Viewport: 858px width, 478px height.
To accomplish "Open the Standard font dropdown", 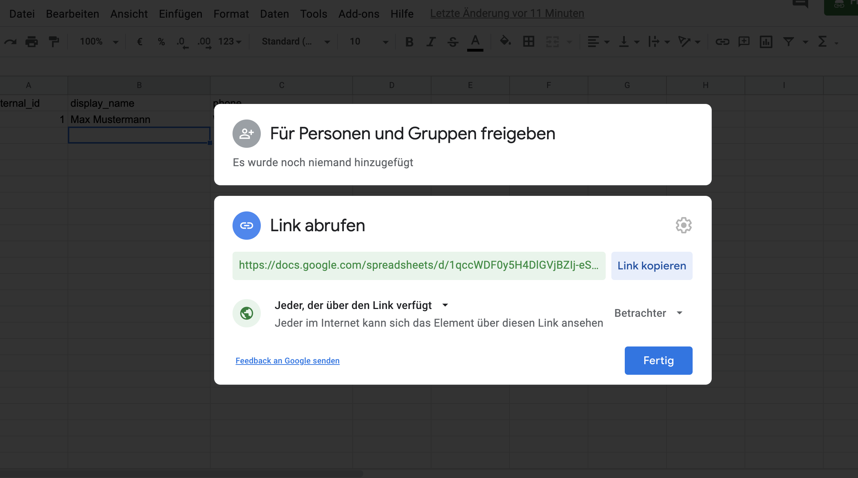I will pyautogui.click(x=296, y=42).
